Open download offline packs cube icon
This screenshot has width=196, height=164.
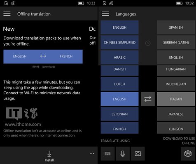pos(188,153)
